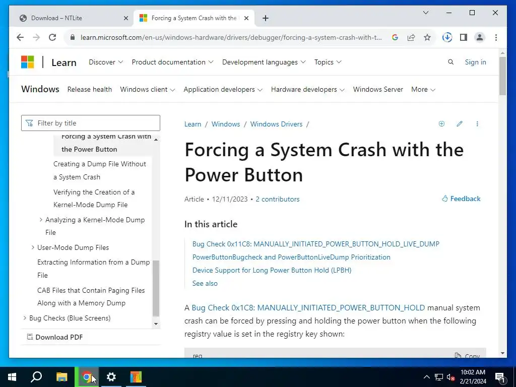Open the side panel icon
The width and height of the screenshot is (516, 387).
464,37
